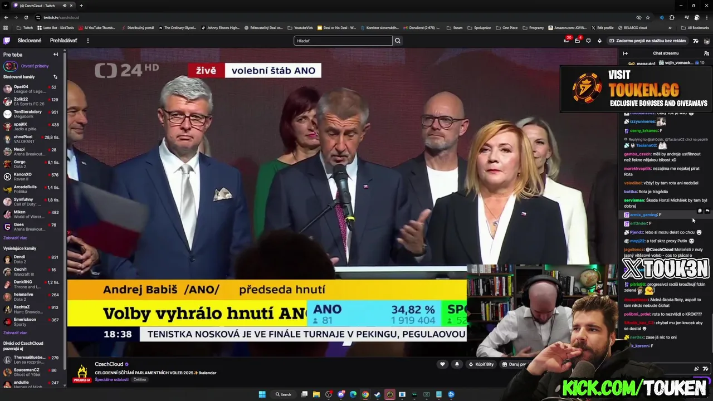Screen dimensions: 713x401
Task: Click the Špeciálne udalosti category link
Action: [112, 379]
